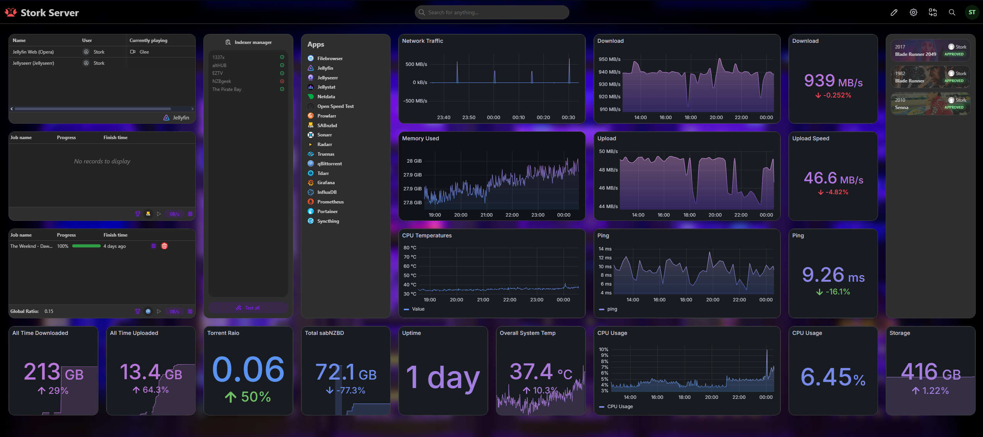Open the Upload Speed panel title menu
This screenshot has width=983, height=437.
(x=811, y=138)
